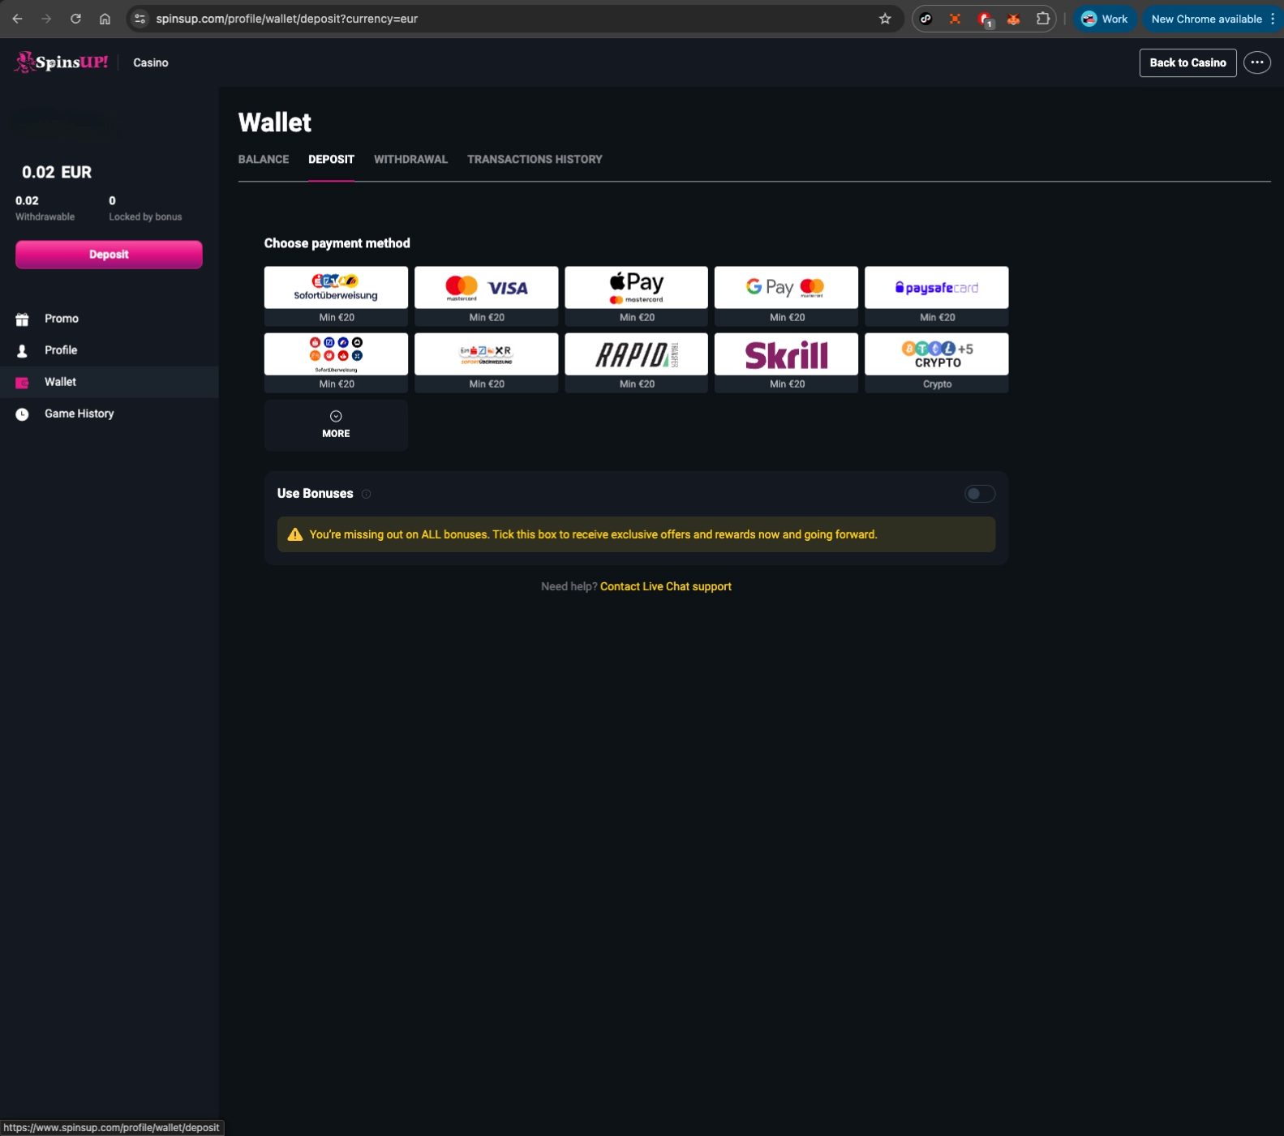Viewport: 1284px width, 1136px height.
Task: Switch to the Deposit tab
Action: point(331,159)
